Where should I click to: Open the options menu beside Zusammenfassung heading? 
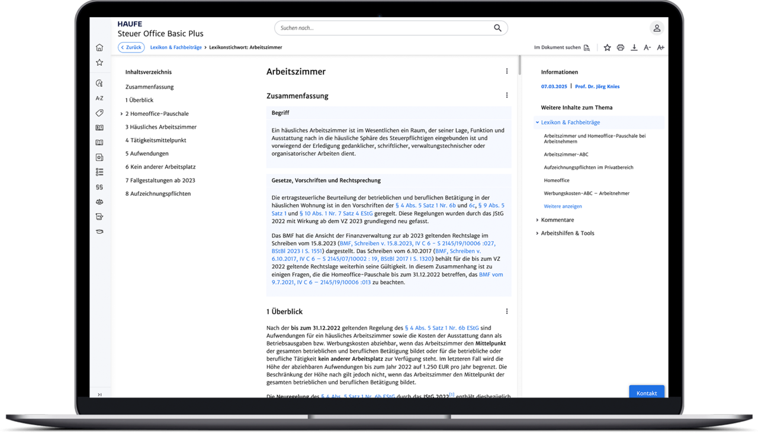coord(506,95)
